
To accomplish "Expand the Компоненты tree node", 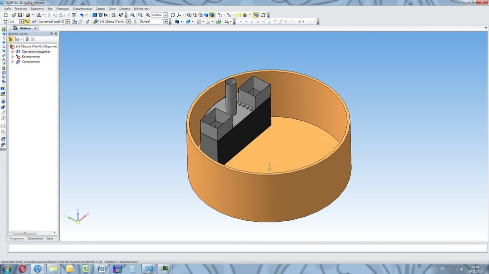I will point(12,57).
